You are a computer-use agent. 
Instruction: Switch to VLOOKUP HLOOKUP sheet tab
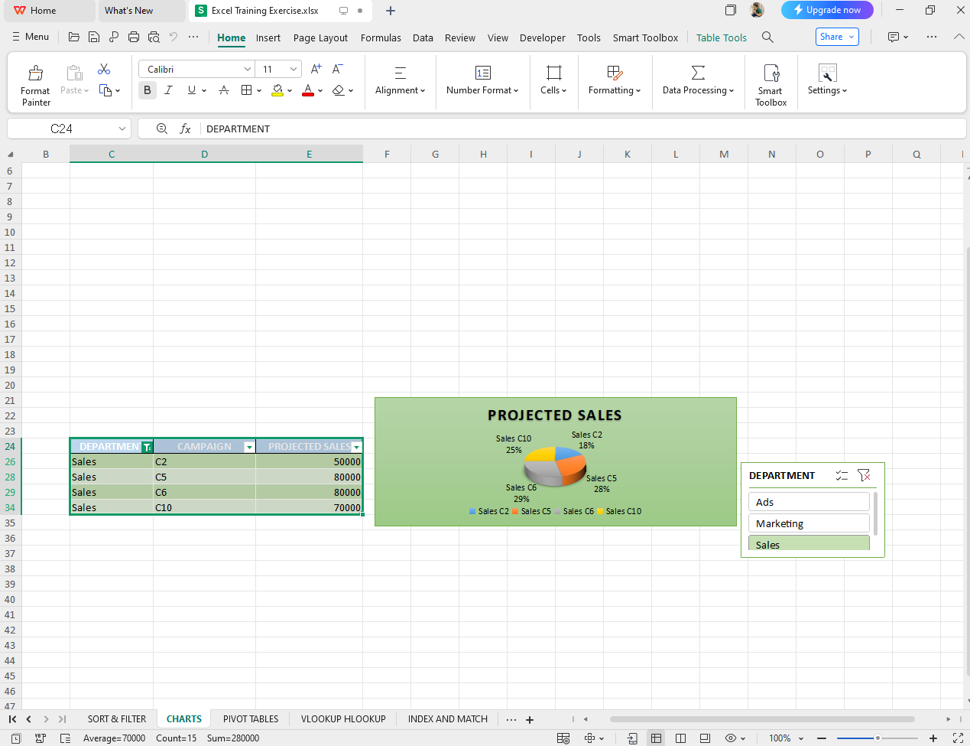pos(343,719)
